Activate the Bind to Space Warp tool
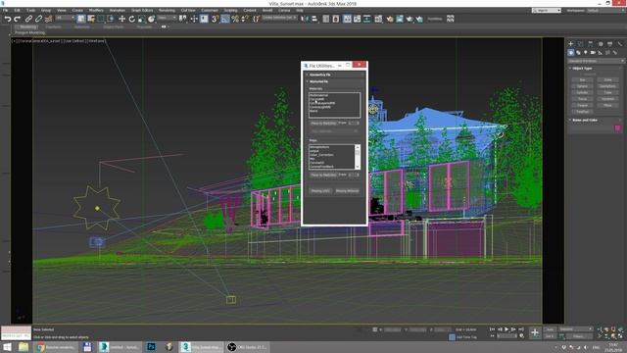Screen dimensions: 627x353 [48, 19]
